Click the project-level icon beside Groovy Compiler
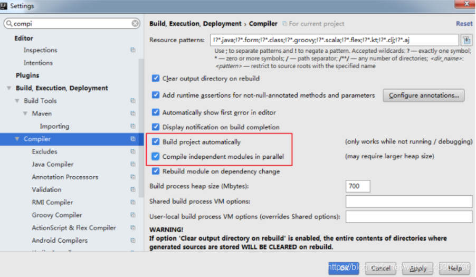This screenshot has height=277, width=476. 133,215
